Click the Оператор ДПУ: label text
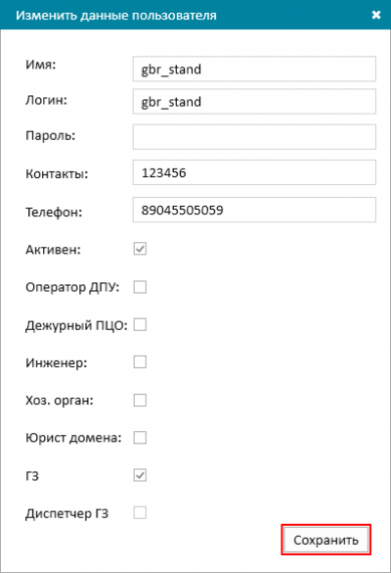 (x=72, y=287)
